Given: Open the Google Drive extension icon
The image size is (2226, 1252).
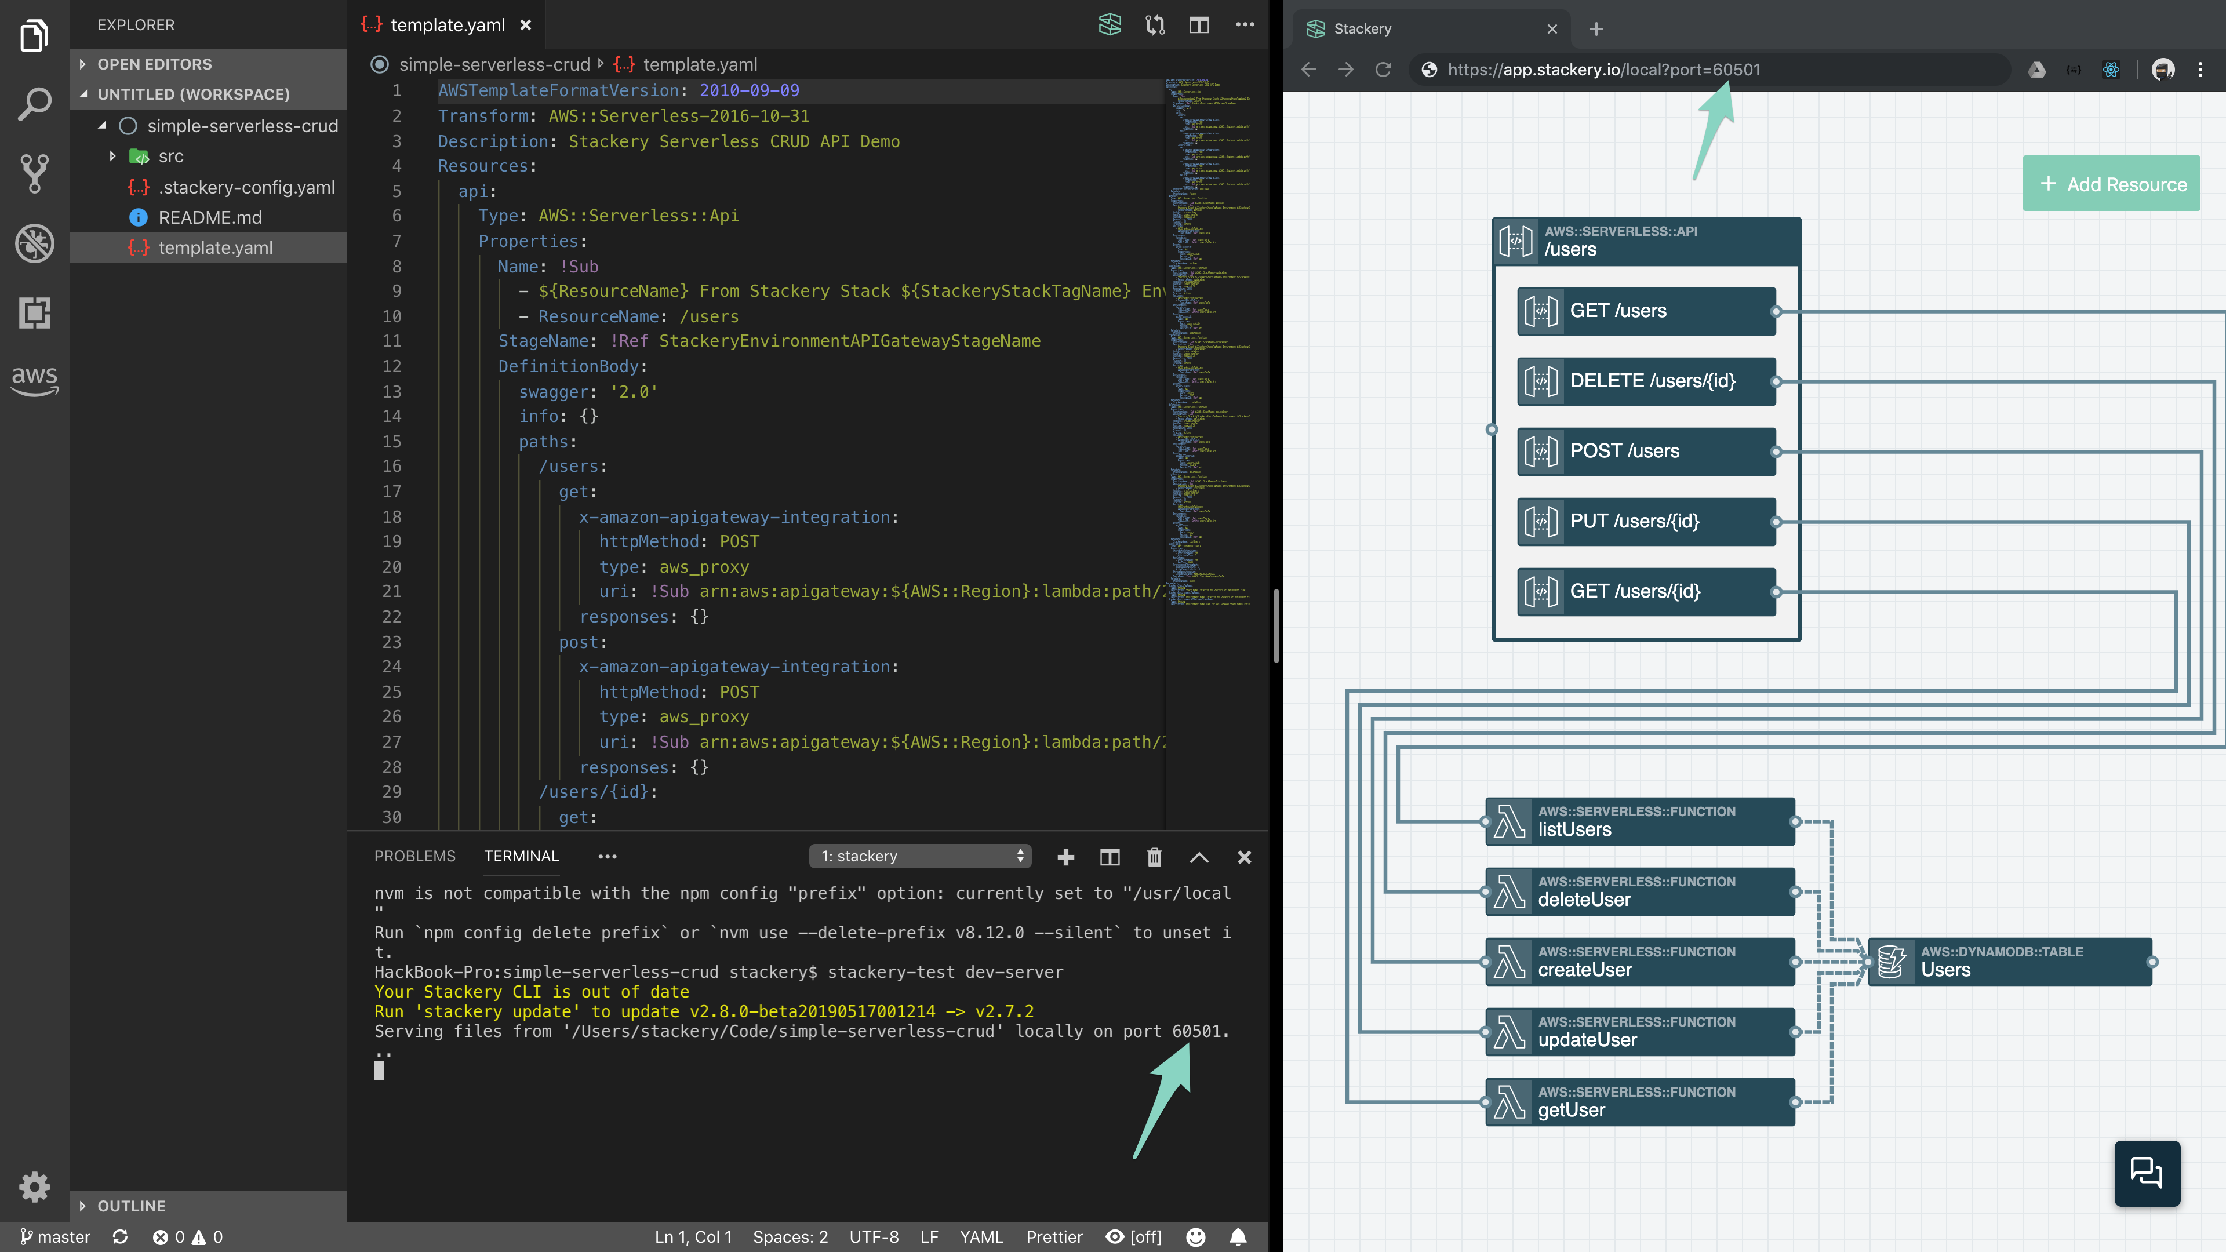Looking at the screenshot, I should [2037, 70].
